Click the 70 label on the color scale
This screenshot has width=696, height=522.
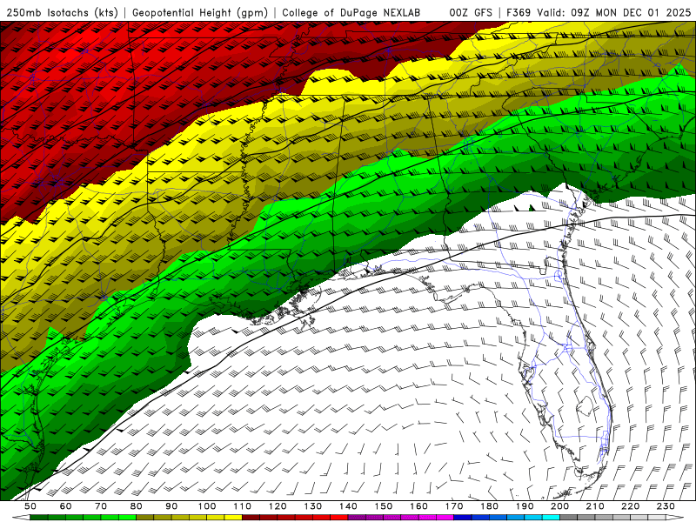[x=101, y=506]
